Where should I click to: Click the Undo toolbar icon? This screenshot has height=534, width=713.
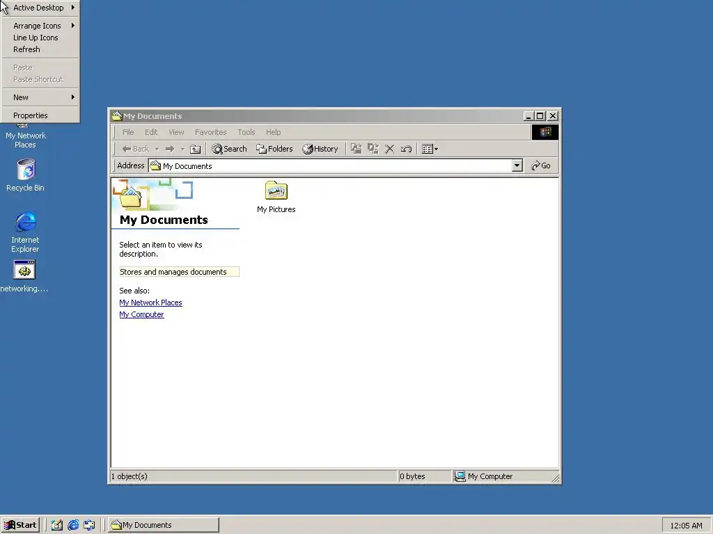[406, 149]
